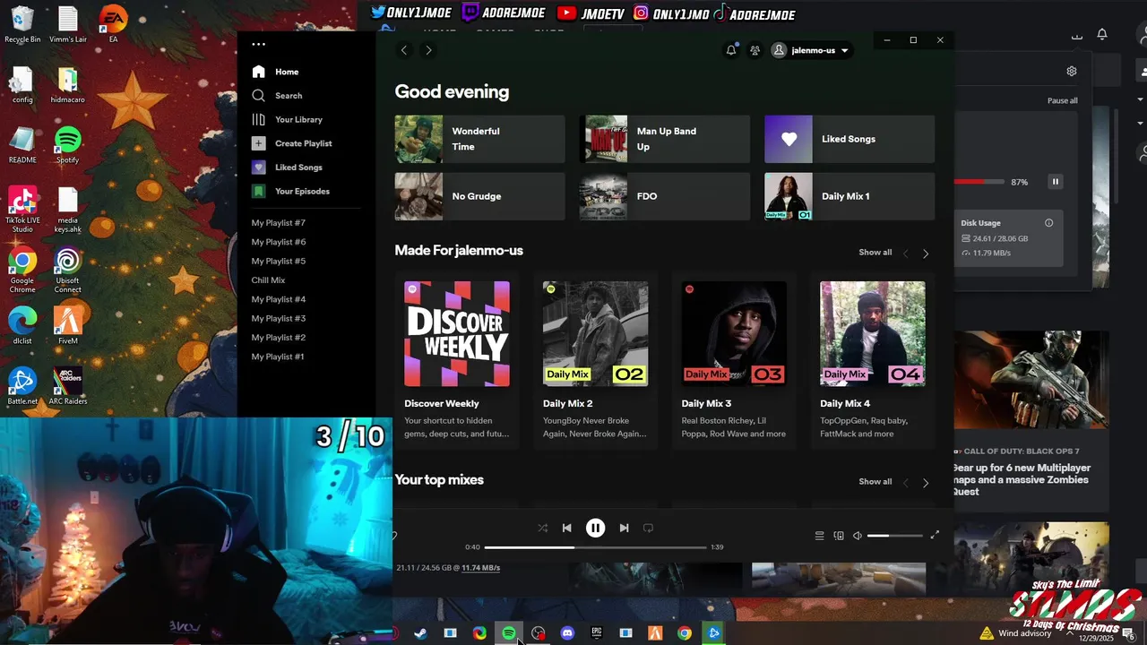
Task: Open the Daily Mix 4 cover
Action: pos(873,334)
